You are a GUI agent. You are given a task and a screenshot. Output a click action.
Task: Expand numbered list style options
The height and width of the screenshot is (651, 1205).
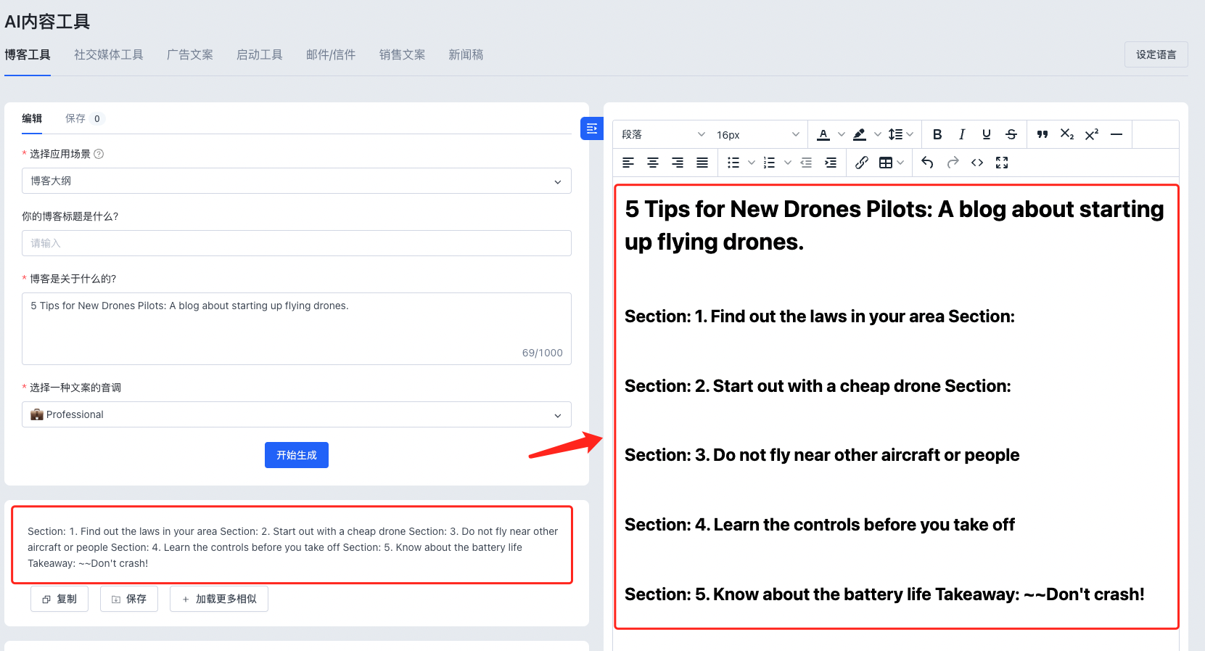tap(788, 163)
